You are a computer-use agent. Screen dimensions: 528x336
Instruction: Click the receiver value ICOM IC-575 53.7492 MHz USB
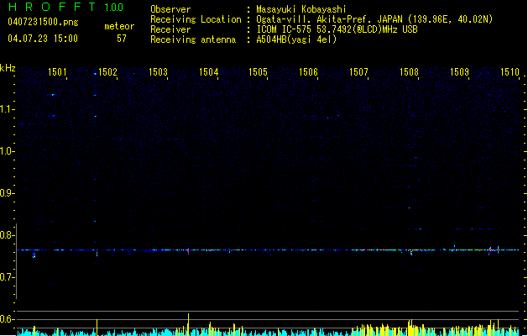click(x=337, y=29)
